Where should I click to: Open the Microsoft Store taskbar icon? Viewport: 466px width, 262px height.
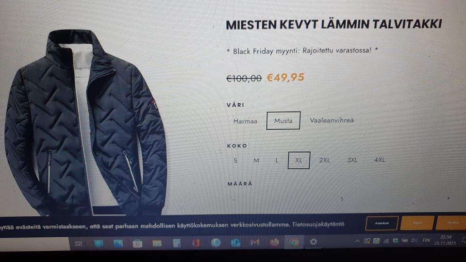point(137,244)
